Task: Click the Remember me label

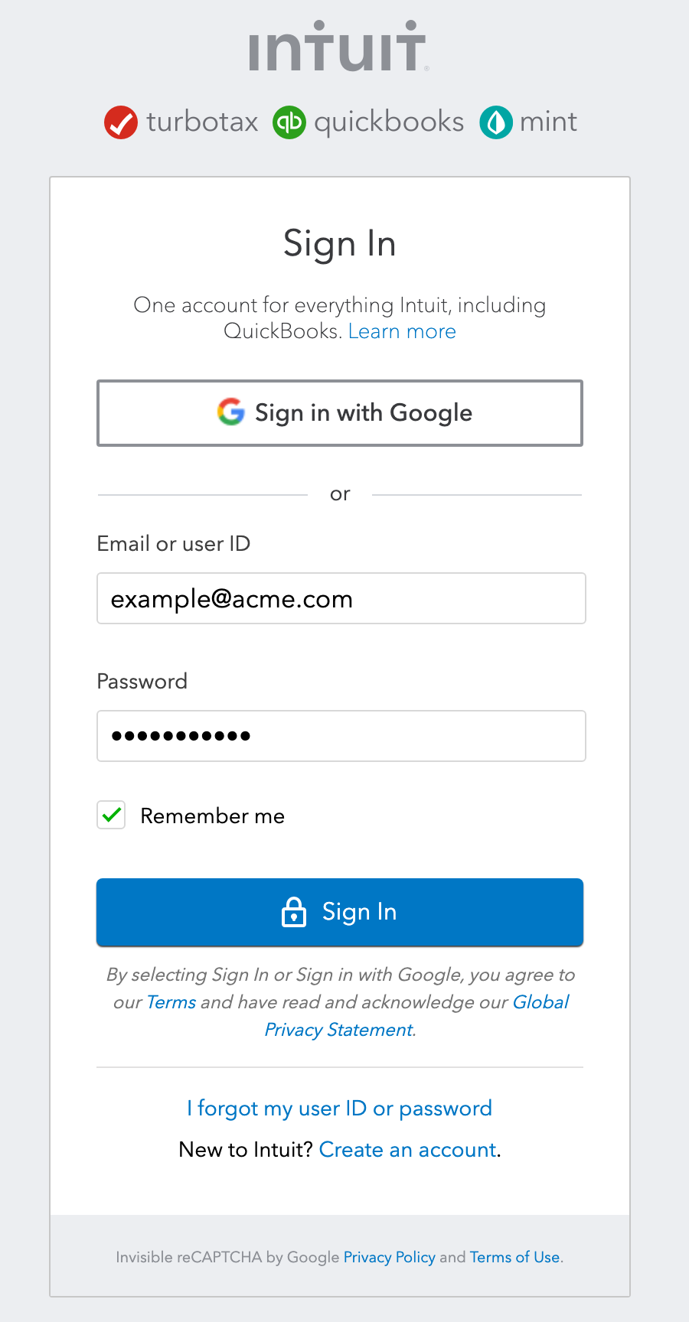Action: (213, 816)
